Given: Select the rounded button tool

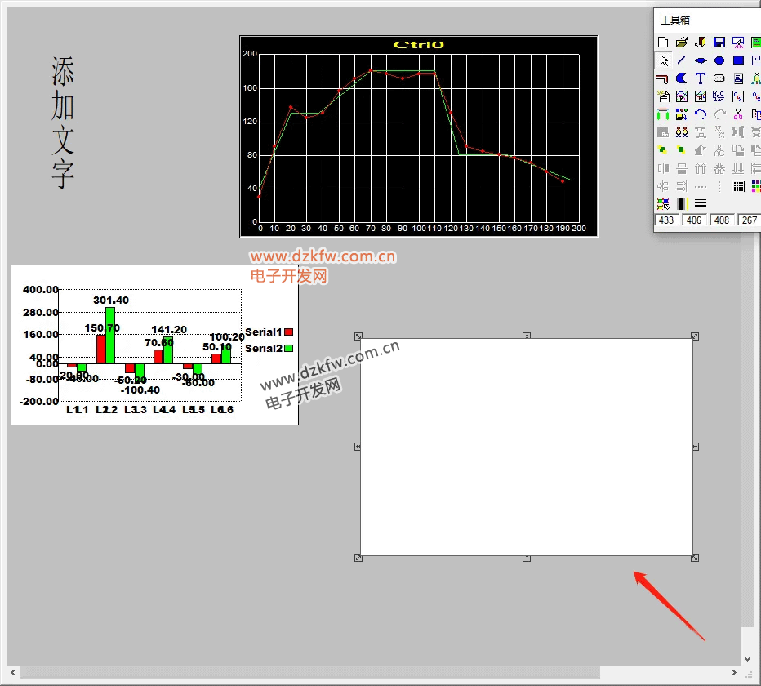Looking at the screenshot, I should (719, 78).
